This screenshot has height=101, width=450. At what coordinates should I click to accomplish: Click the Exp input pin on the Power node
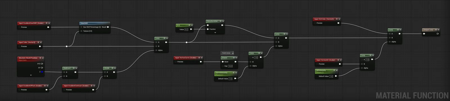222,66
